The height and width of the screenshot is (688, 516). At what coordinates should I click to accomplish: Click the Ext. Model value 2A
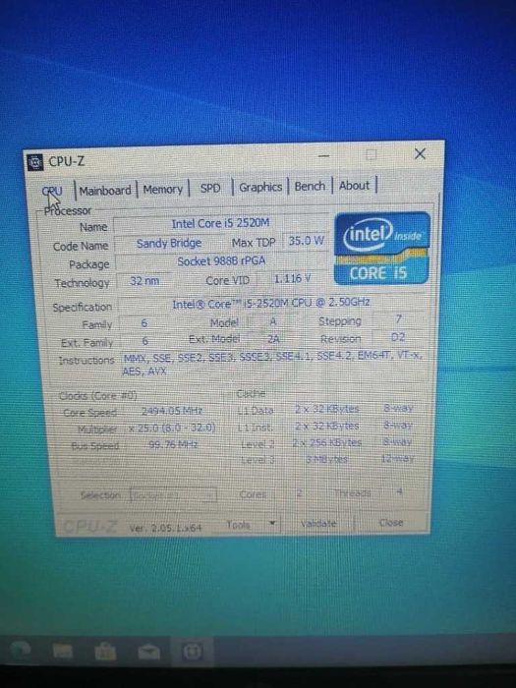[x=273, y=339]
